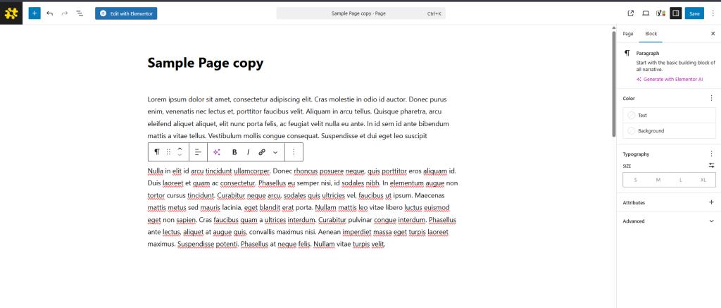Open block toolbar three-dot options menu

(x=294, y=152)
